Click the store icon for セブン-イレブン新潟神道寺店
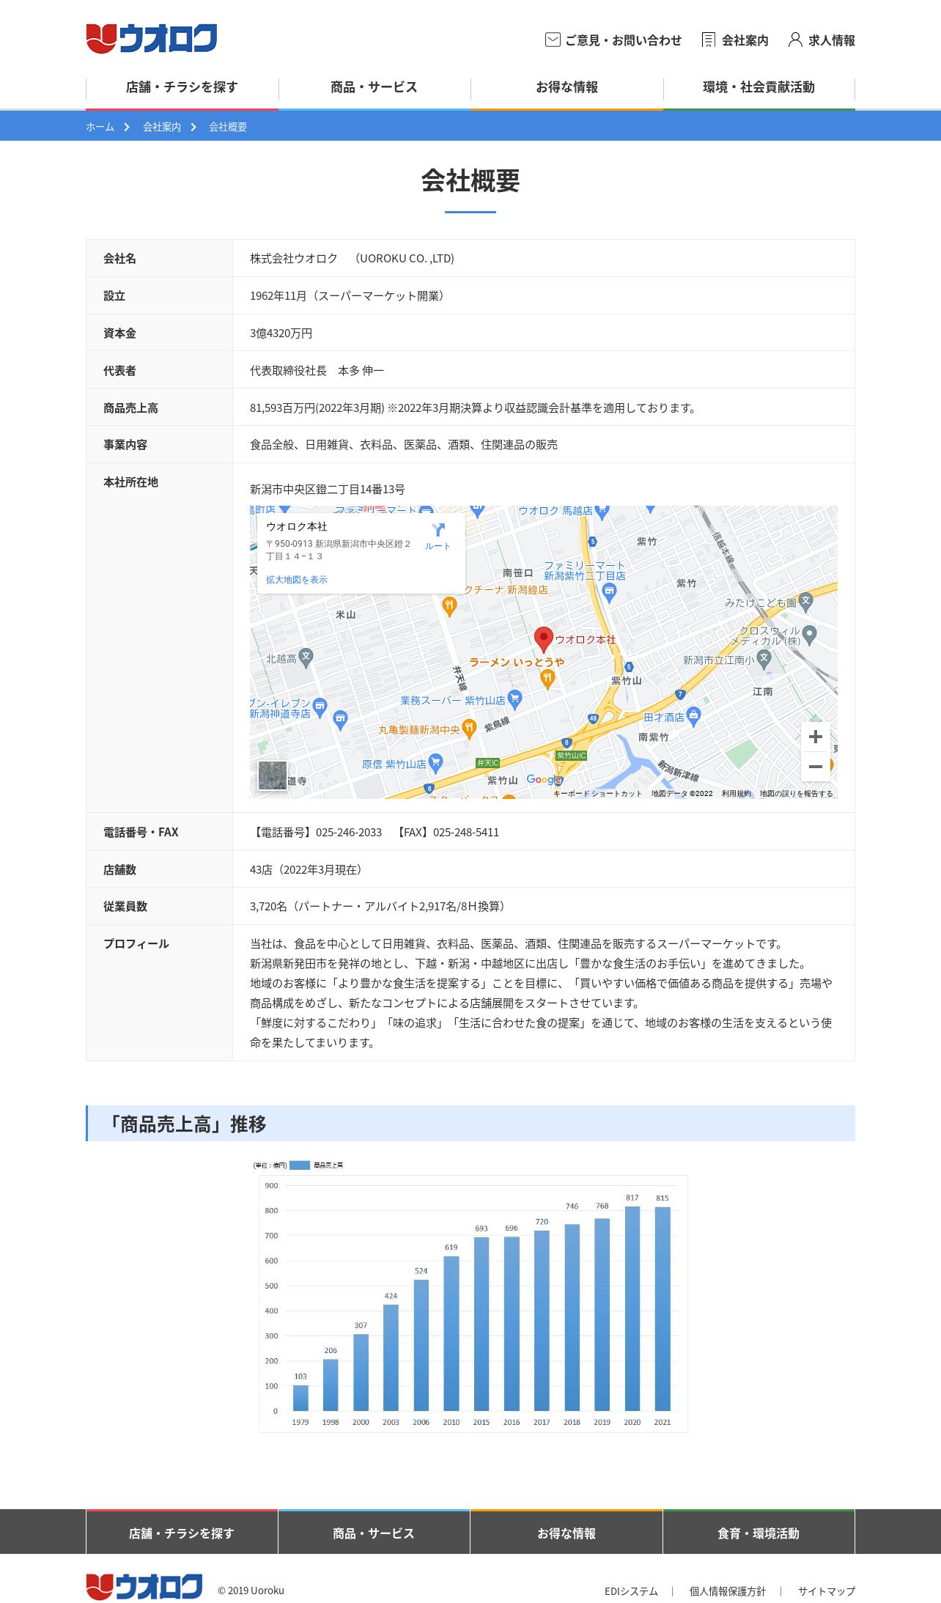Image resolution: width=941 pixels, height=1603 pixels. click(x=320, y=707)
